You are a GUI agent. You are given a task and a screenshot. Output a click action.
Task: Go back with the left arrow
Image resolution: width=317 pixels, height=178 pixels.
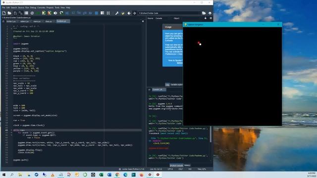(129, 13)
